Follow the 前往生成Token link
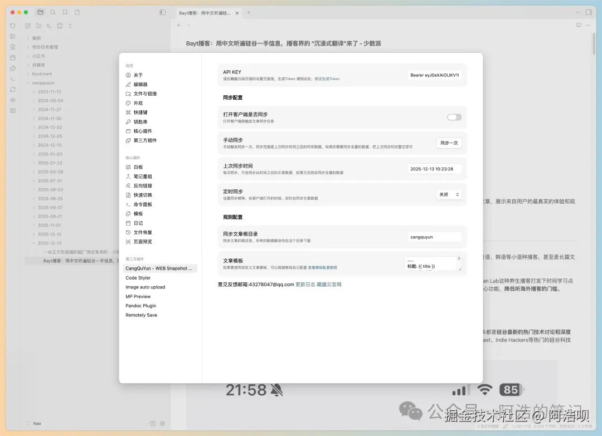 point(327,79)
